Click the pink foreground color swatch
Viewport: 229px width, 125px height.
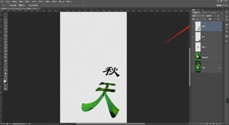tap(5, 81)
